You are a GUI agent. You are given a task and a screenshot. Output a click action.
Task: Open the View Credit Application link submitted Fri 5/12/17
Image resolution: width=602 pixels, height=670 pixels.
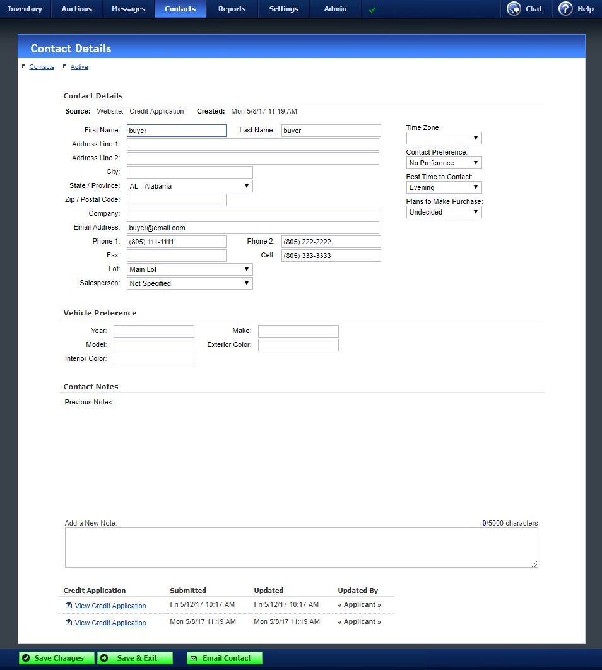tap(110, 604)
